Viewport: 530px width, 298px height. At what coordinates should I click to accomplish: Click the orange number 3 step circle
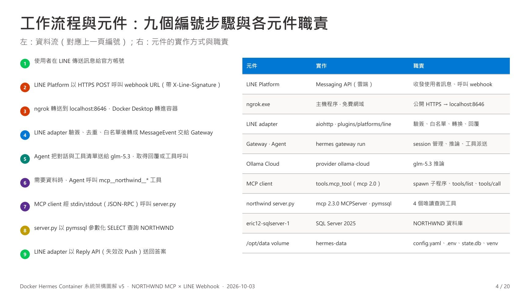click(25, 111)
